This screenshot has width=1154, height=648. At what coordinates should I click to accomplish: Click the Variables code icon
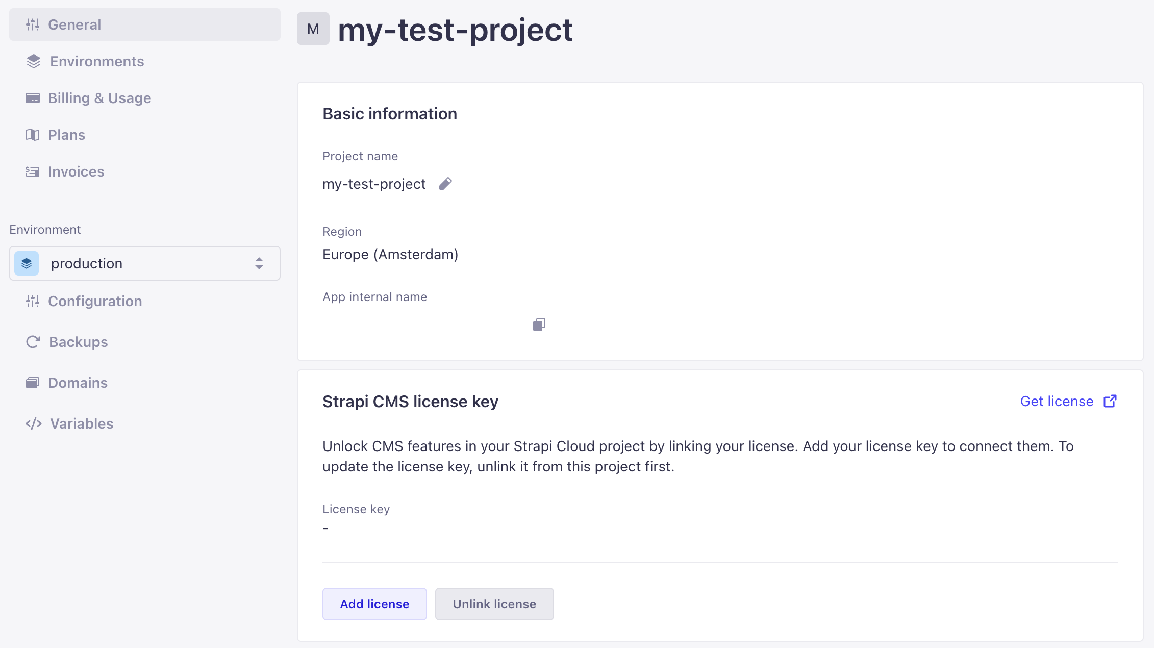click(x=34, y=423)
